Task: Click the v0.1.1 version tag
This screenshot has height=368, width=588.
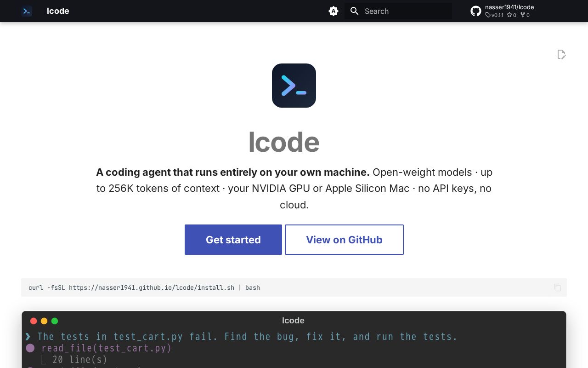Action: click(494, 15)
